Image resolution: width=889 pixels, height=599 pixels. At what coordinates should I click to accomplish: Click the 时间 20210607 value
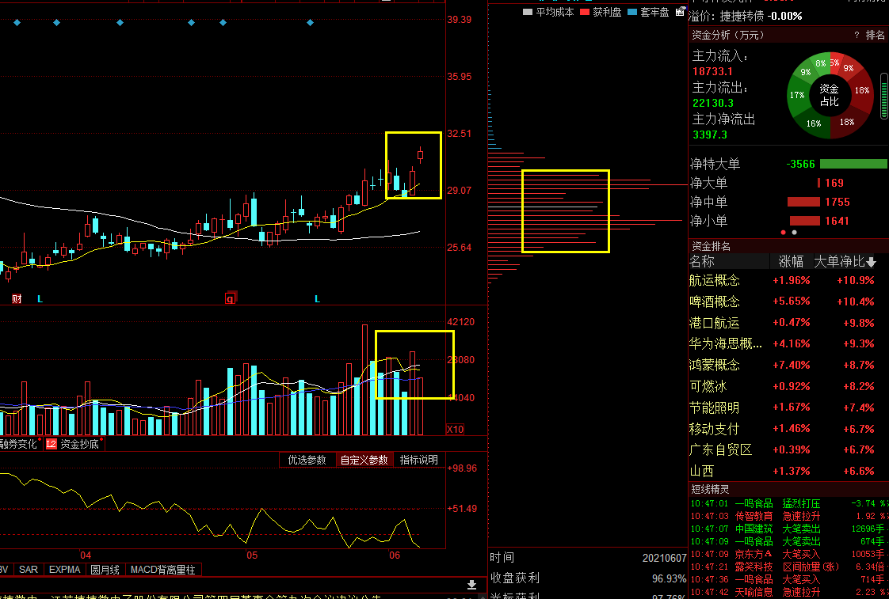click(664, 558)
